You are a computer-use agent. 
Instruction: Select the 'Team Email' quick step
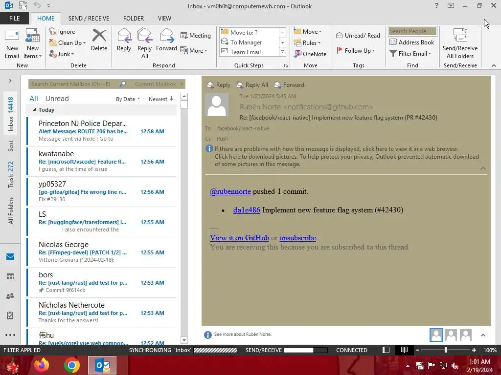coord(249,52)
